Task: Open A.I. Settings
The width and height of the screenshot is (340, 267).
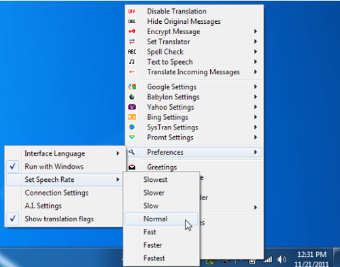Action: (65, 206)
